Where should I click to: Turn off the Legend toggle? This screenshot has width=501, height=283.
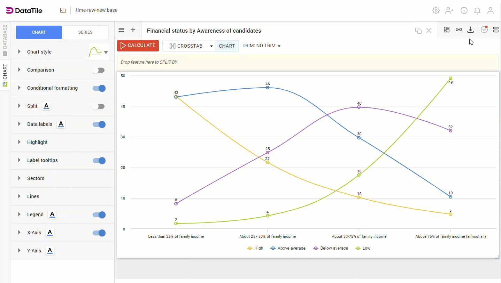(x=99, y=215)
